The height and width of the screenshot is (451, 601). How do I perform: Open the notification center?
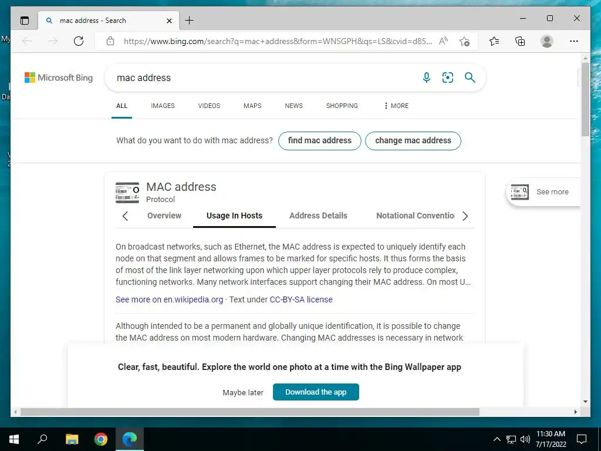coord(582,439)
